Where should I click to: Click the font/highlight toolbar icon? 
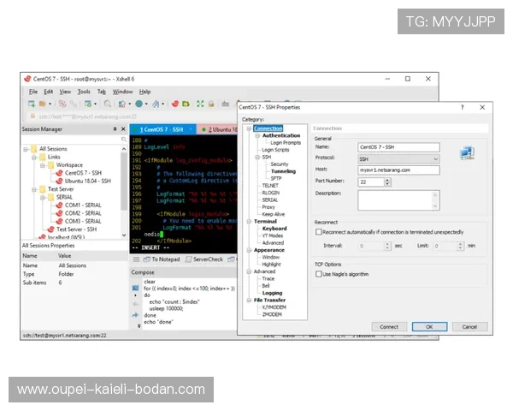click(x=156, y=104)
